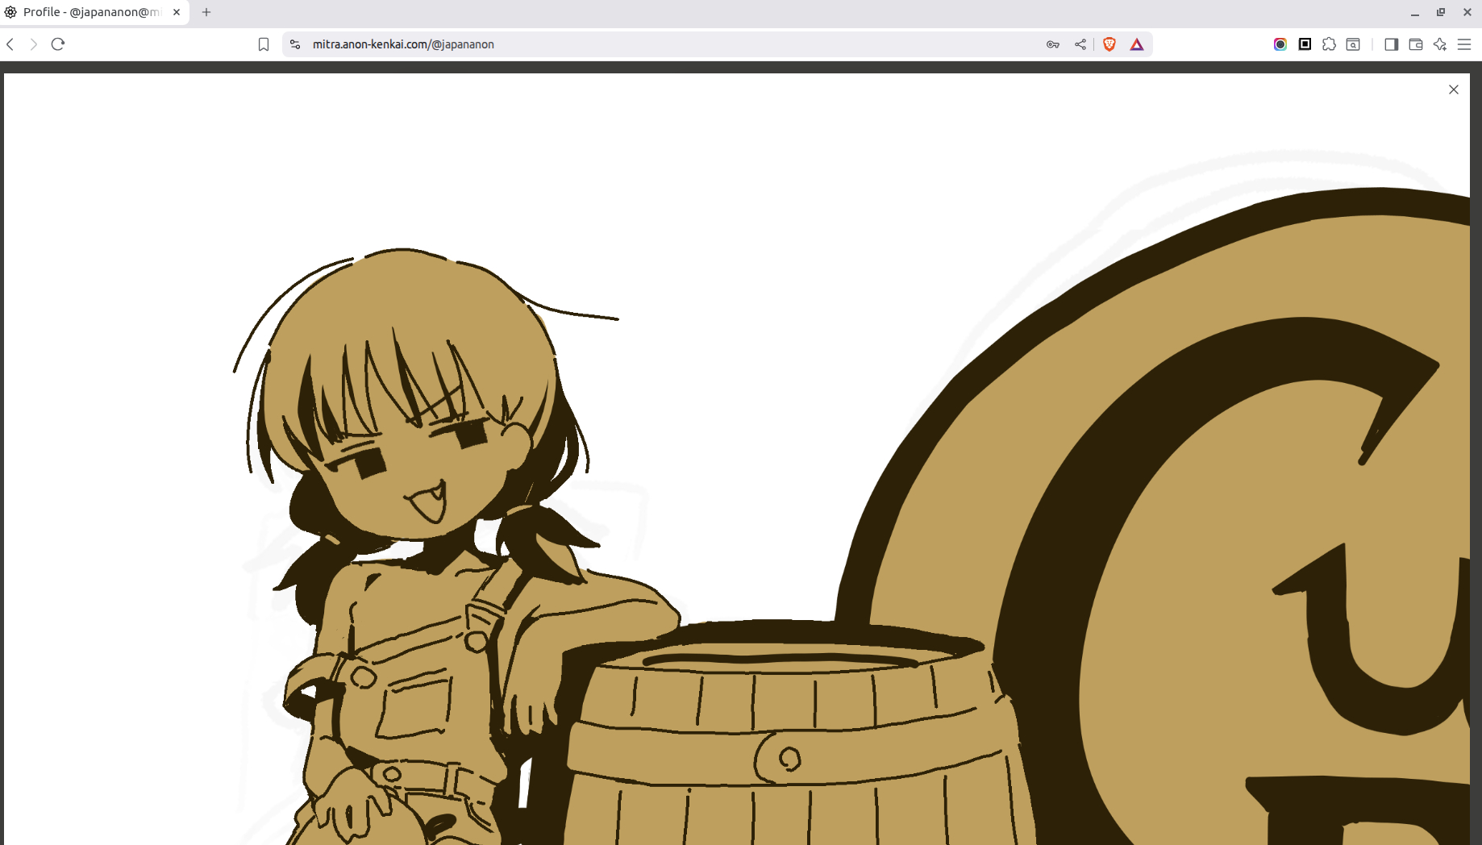
Task: Click the share icon in address bar
Action: click(1080, 44)
